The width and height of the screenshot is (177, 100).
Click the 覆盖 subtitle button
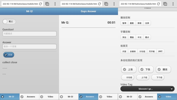(x=132, y=37)
